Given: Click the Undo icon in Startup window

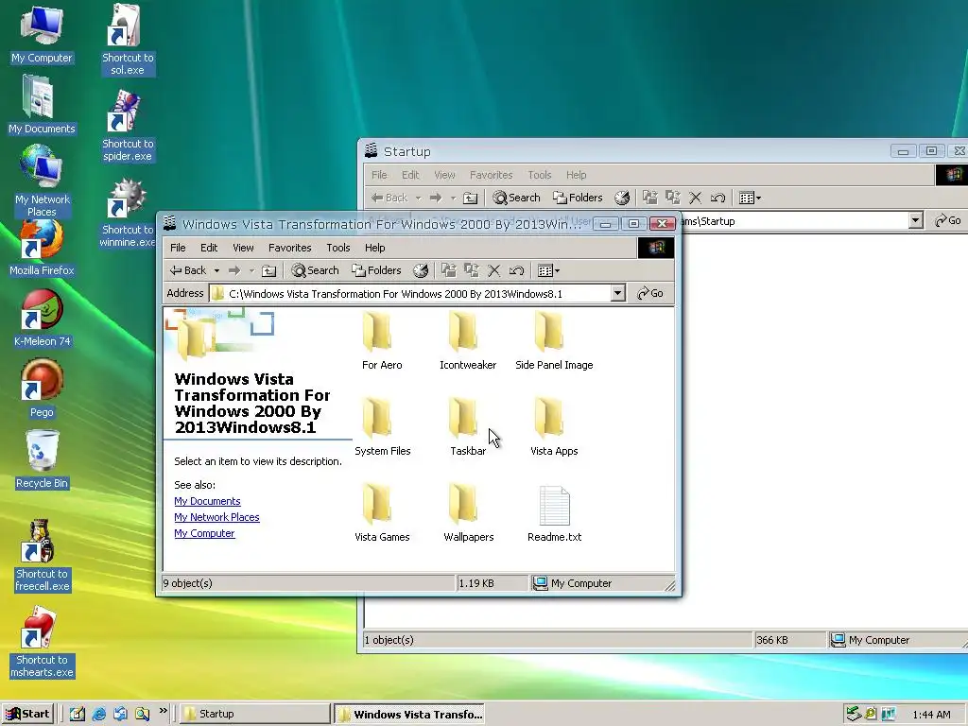Looking at the screenshot, I should (718, 198).
